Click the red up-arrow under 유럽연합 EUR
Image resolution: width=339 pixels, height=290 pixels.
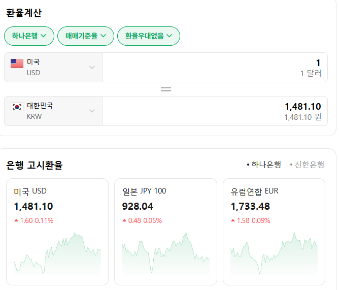(x=233, y=220)
